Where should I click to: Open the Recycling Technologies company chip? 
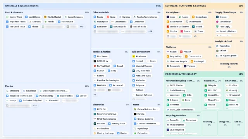point(19,96)
